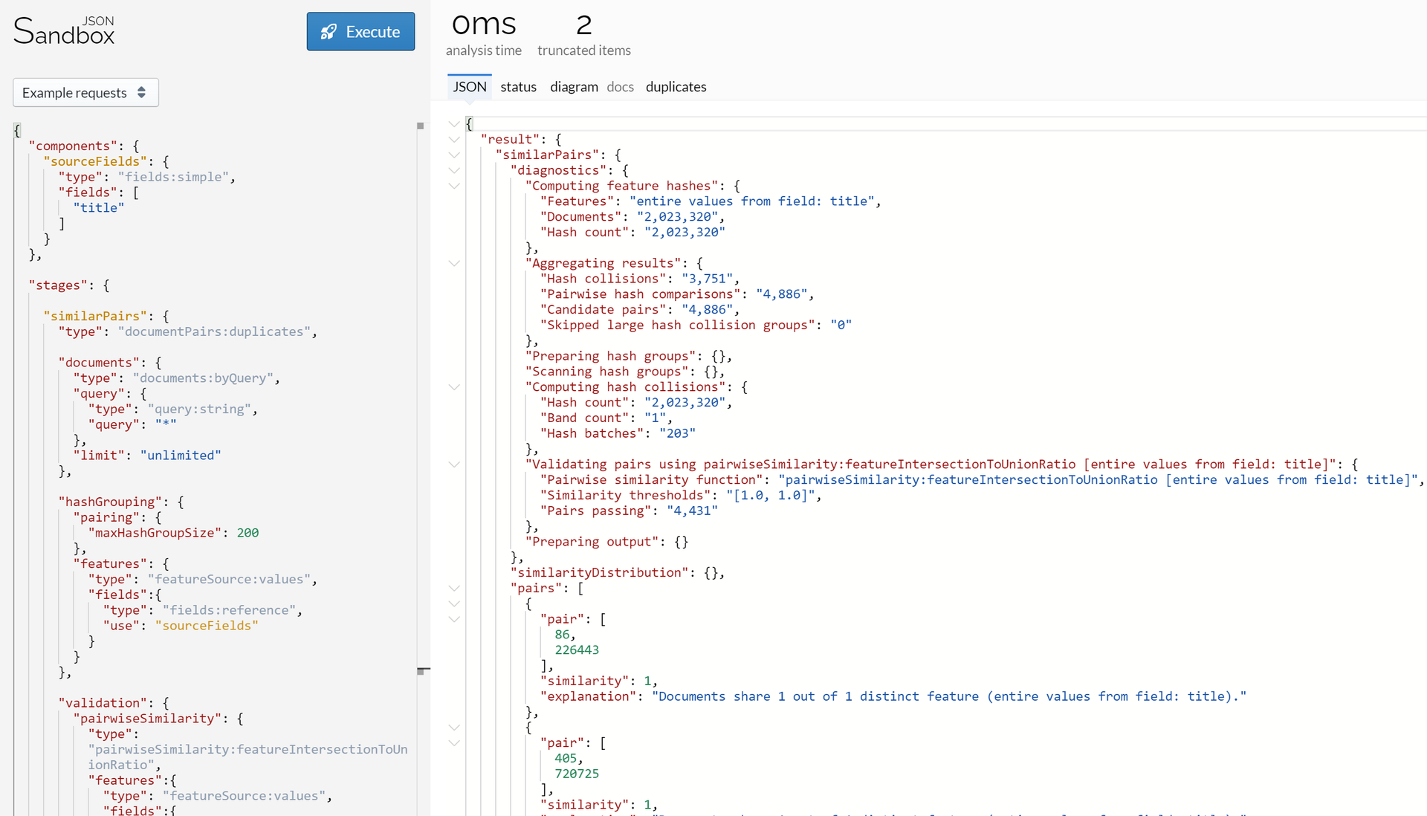Image resolution: width=1427 pixels, height=816 pixels.
Task: Click the Pairs passing value "4,431"
Action: 692,511
